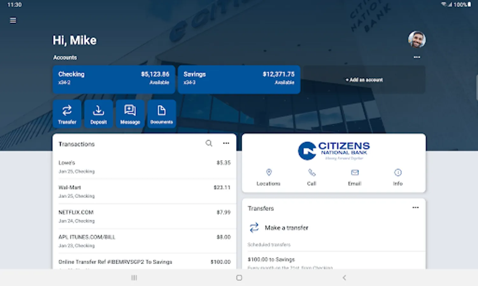Open Mike's profile picture

(x=417, y=39)
